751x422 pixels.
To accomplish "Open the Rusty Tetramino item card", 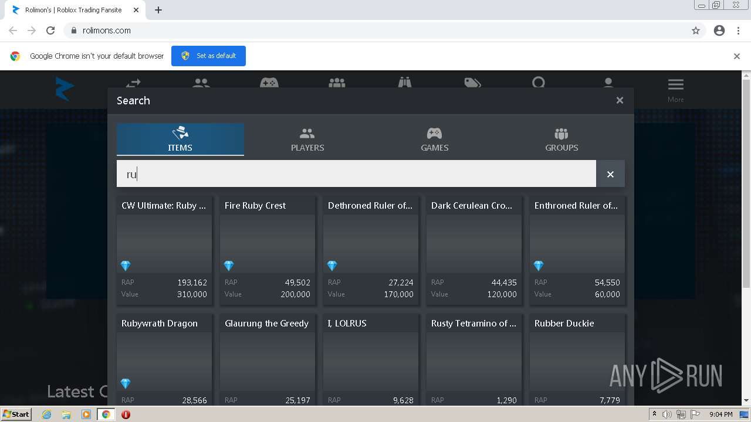I will tap(474, 360).
